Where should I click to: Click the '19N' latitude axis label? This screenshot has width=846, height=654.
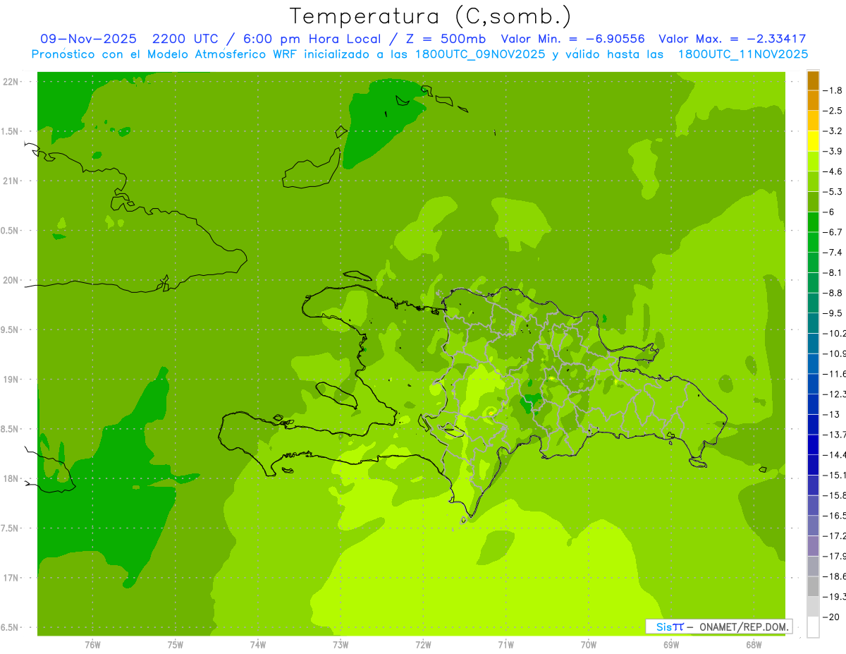coord(12,380)
